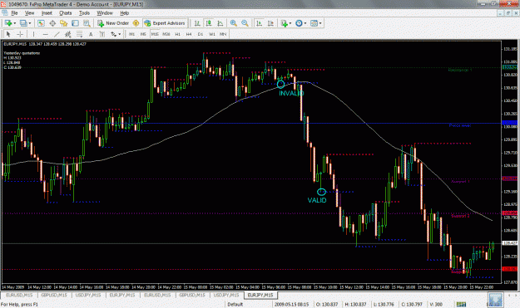The height and width of the screenshot is (308, 520).
Task: Toggle Chart Shift from right border
Action: pos(270,23)
